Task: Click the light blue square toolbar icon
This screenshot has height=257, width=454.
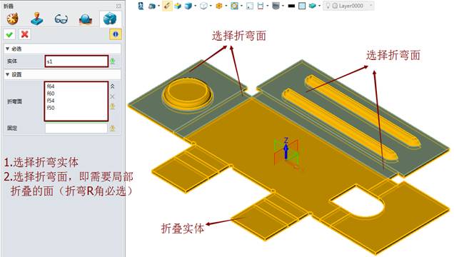Action: click(302, 6)
